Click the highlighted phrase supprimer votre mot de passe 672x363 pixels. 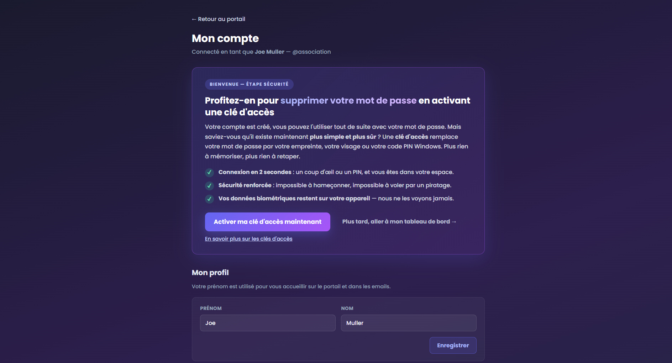348,101
